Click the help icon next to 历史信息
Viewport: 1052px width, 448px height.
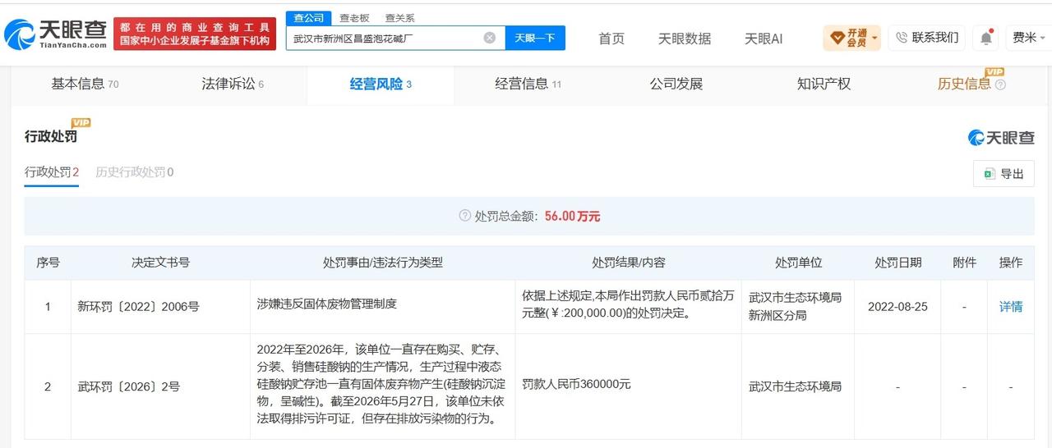1000,85
